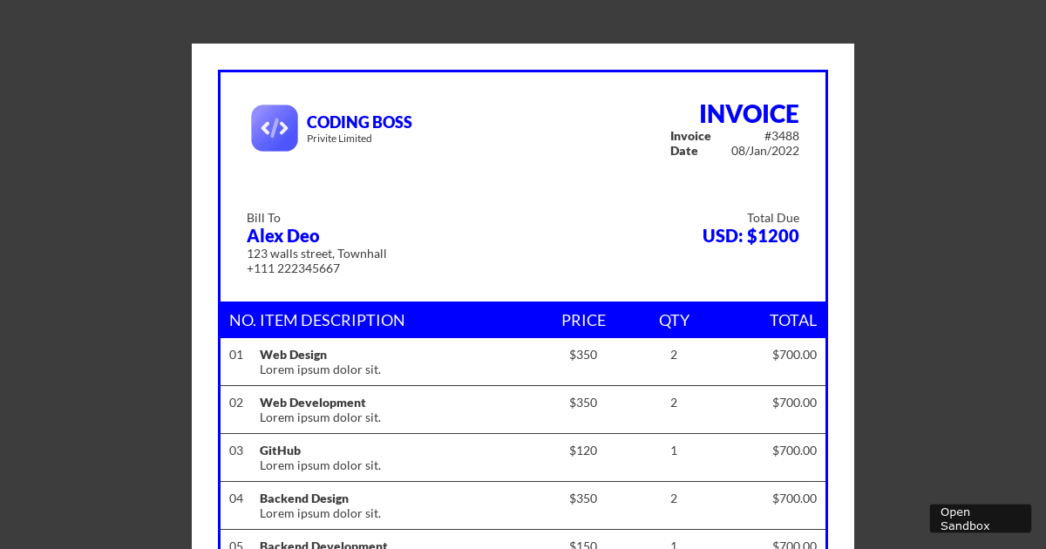Select the street address 123 walls street, Townhall

click(x=316, y=254)
